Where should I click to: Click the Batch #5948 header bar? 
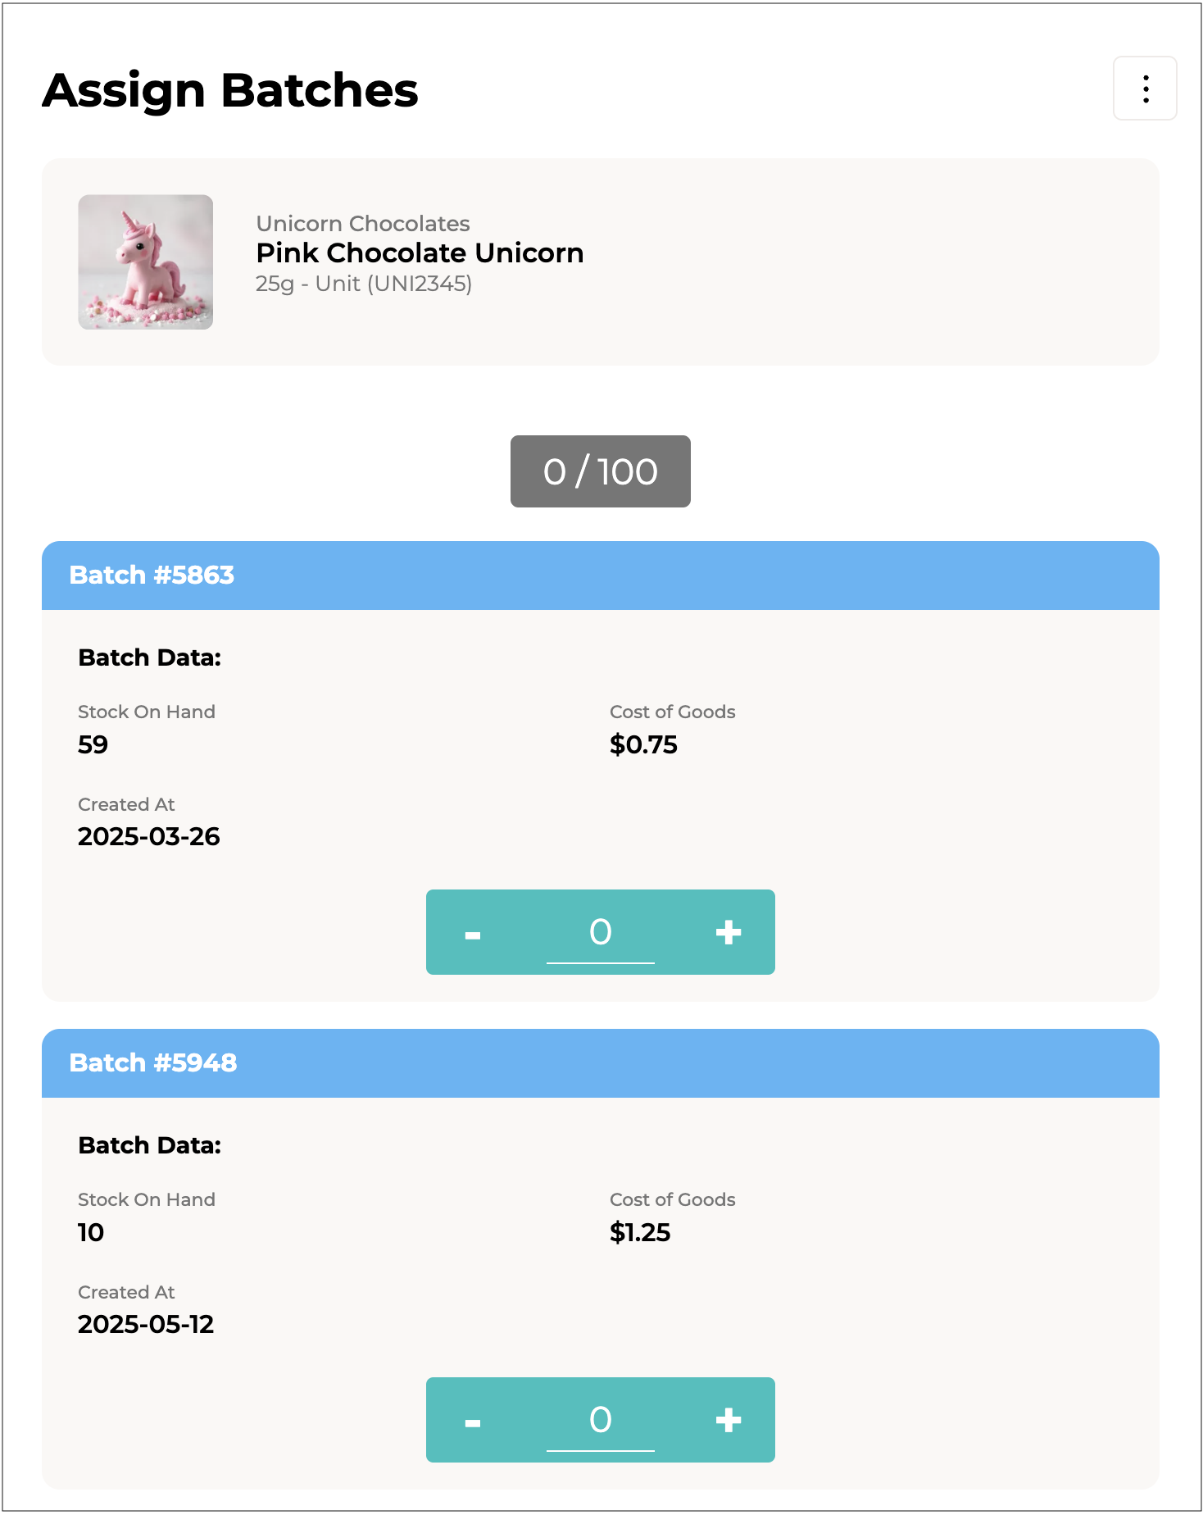600,1063
